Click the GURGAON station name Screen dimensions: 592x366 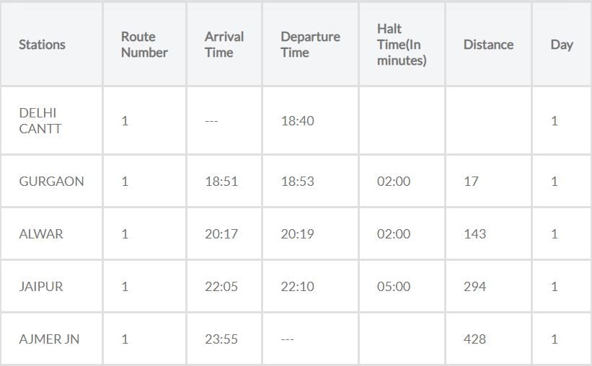(x=51, y=182)
